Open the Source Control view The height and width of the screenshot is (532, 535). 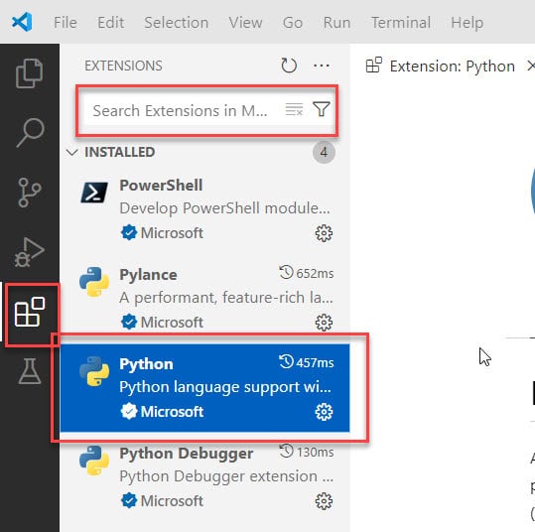click(30, 193)
